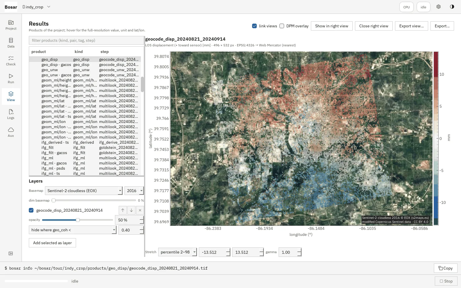The width and height of the screenshot is (461, 288).
Task: Click the coherence threshold 0.40 field
Action: point(131,230)
